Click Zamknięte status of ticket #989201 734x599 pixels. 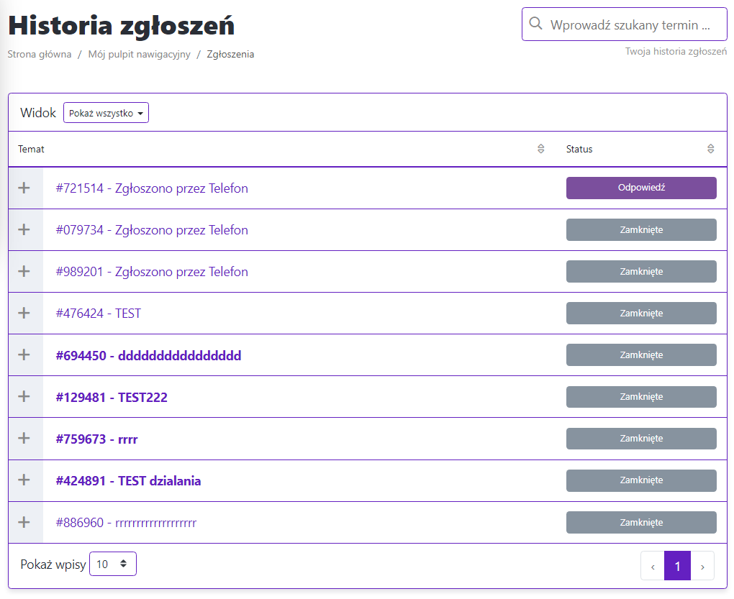point(640,272)
